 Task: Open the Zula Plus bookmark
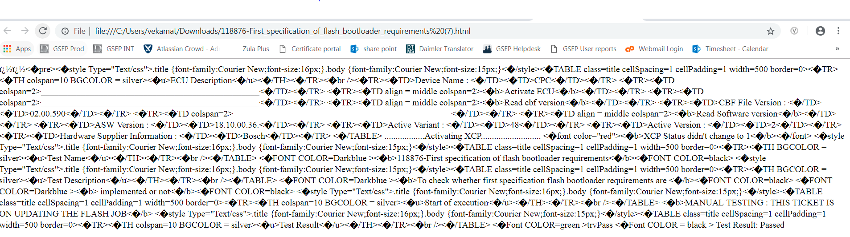pos(255,49)
